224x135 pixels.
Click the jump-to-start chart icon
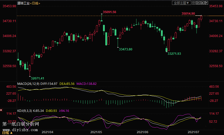pyautogui.click(x=198, y=3)
